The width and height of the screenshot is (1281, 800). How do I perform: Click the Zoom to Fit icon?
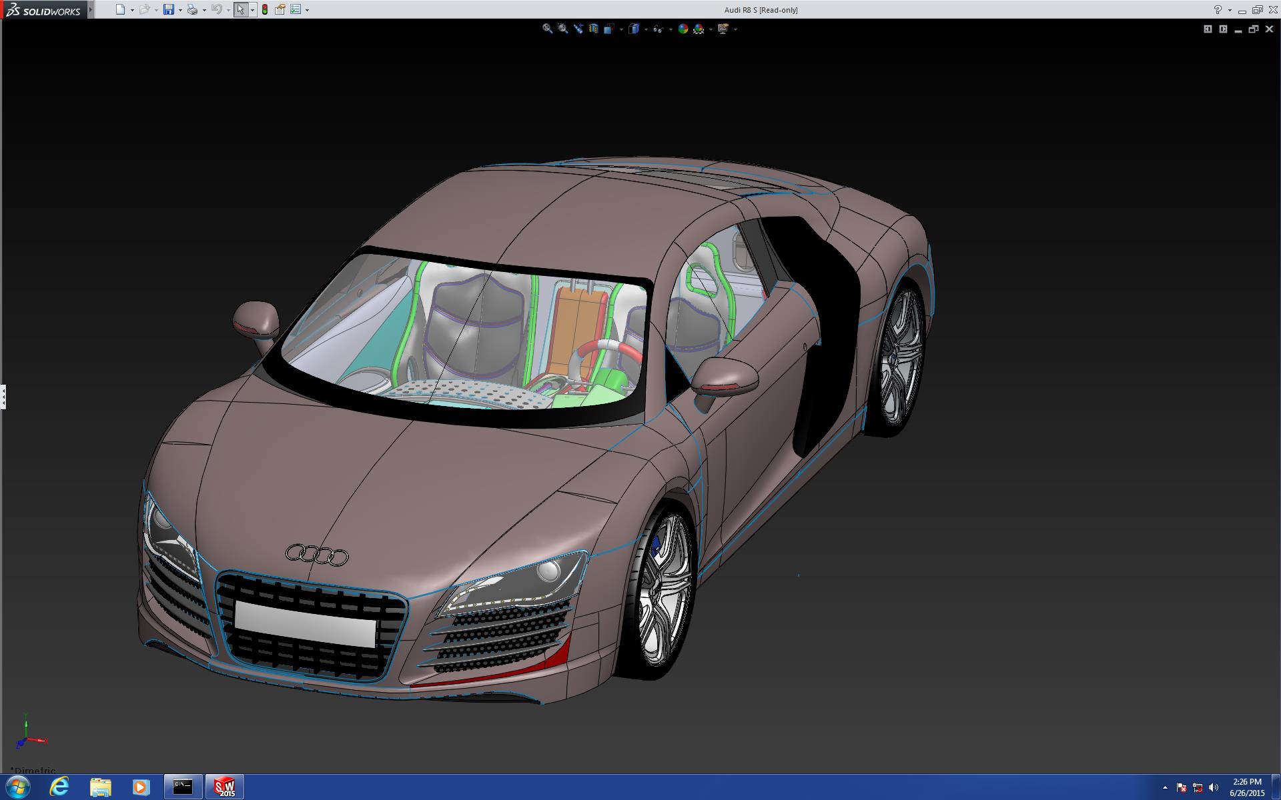(x=547, y=29)
